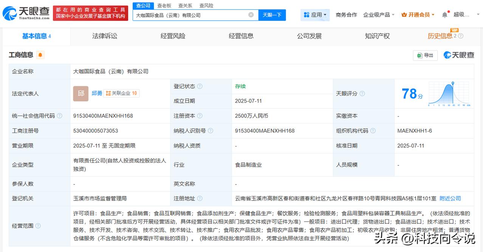Click help icon next to 注册资本
The height and width of the screenshot is (252, 483).
tap(200, 116)
